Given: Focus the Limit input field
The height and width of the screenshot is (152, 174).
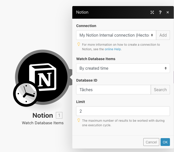Looking at the screenshot, I should click(123, 111).
